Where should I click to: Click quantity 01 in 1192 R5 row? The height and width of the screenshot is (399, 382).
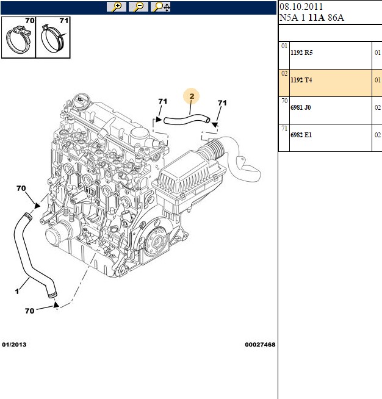click(378, 52)
